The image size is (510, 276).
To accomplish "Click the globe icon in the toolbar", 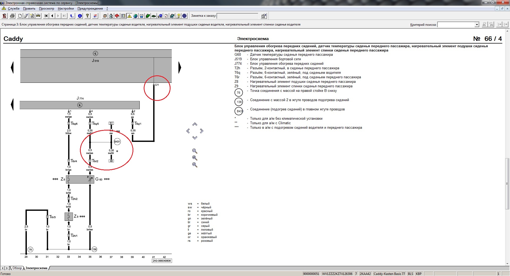I will click(135, 16).
